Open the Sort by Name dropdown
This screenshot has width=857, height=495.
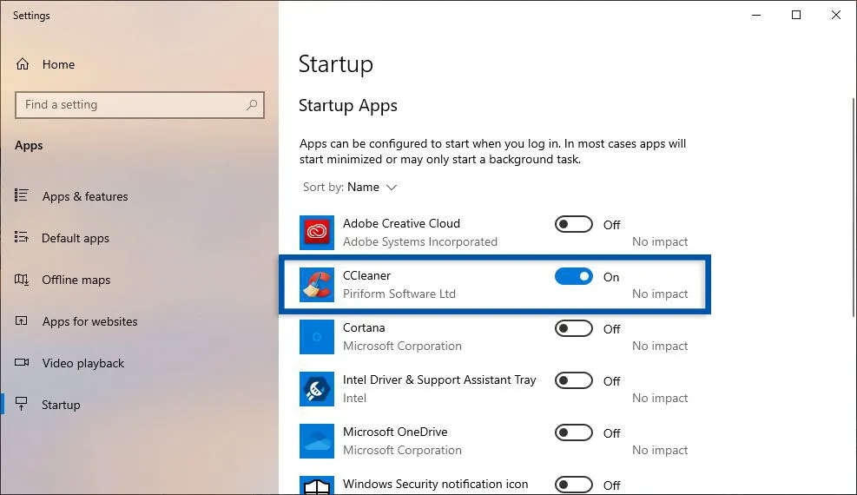point(350,187)
